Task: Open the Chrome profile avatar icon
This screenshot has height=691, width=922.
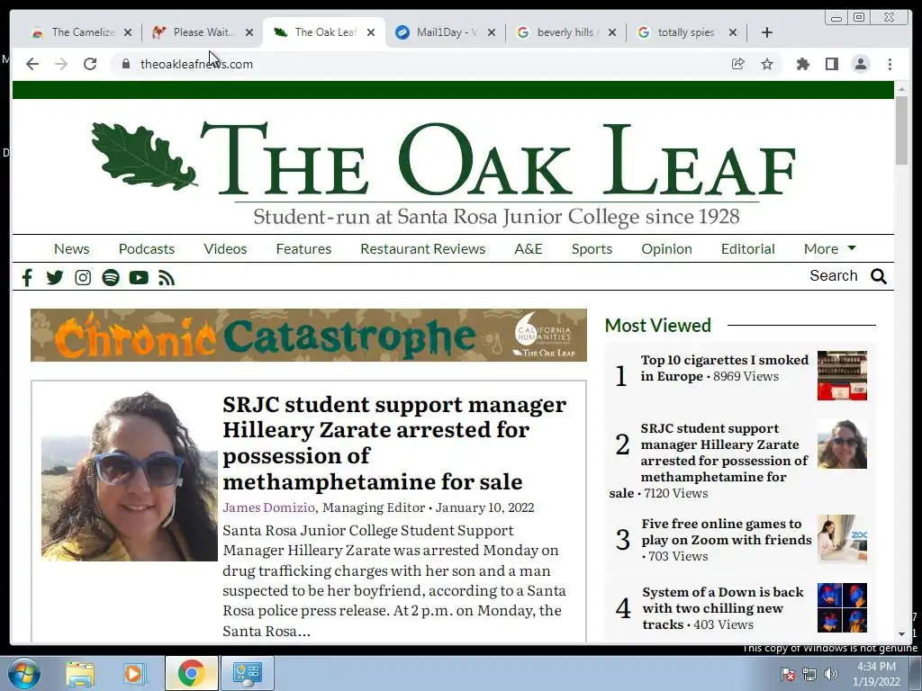Action: point(860,64)
